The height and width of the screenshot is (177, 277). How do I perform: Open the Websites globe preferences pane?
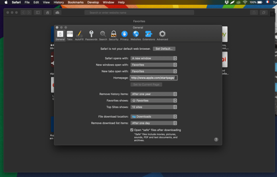point(136,36)
